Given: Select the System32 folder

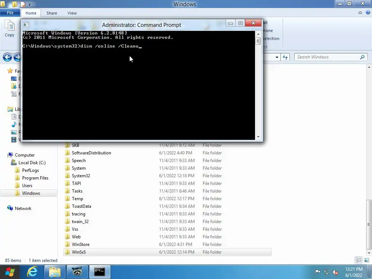Looking at the screenshot, I should pyautogui.click(x=167, y=175).
